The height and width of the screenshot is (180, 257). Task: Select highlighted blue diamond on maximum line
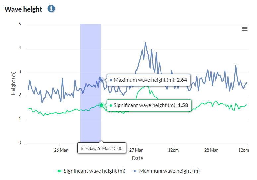coord(101,80)
